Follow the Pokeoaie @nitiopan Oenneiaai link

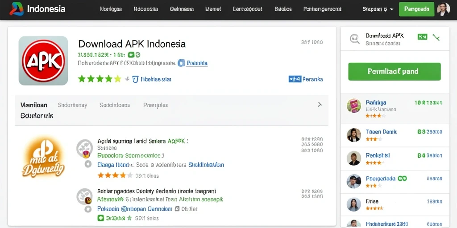[135, 209]
